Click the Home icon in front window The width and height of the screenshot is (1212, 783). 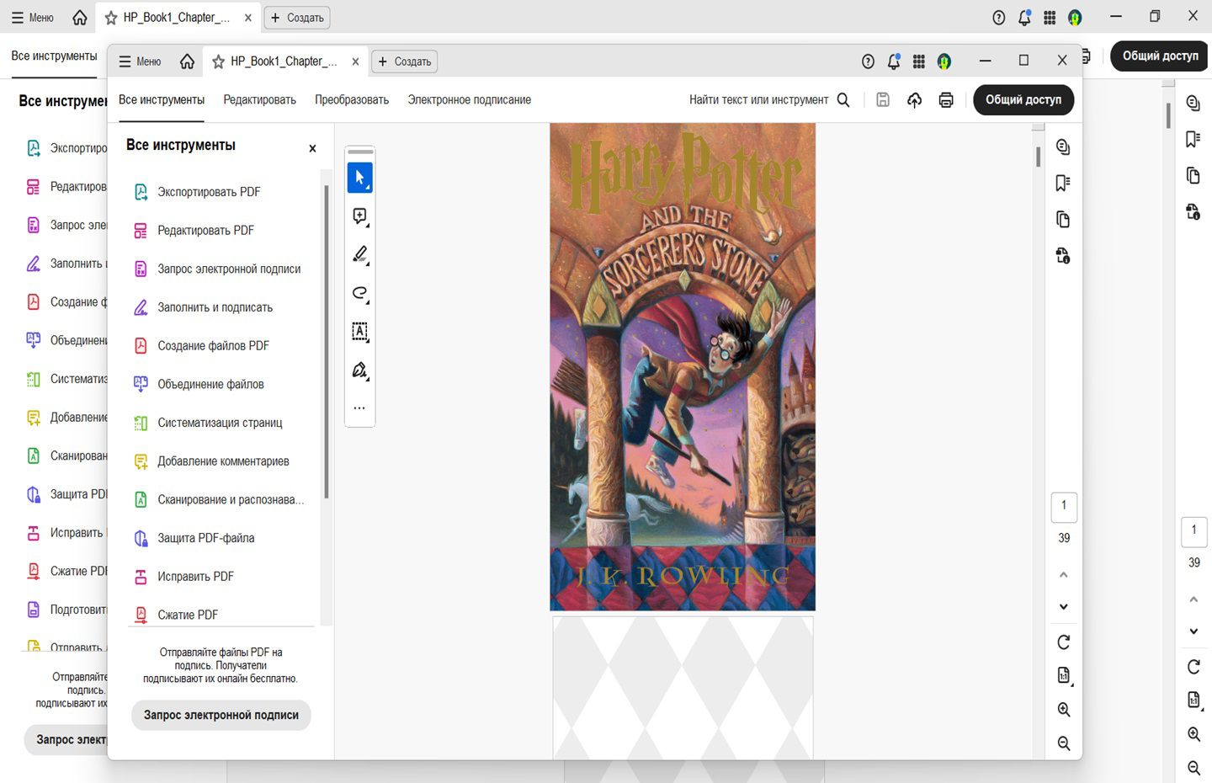tap(187, 61)
